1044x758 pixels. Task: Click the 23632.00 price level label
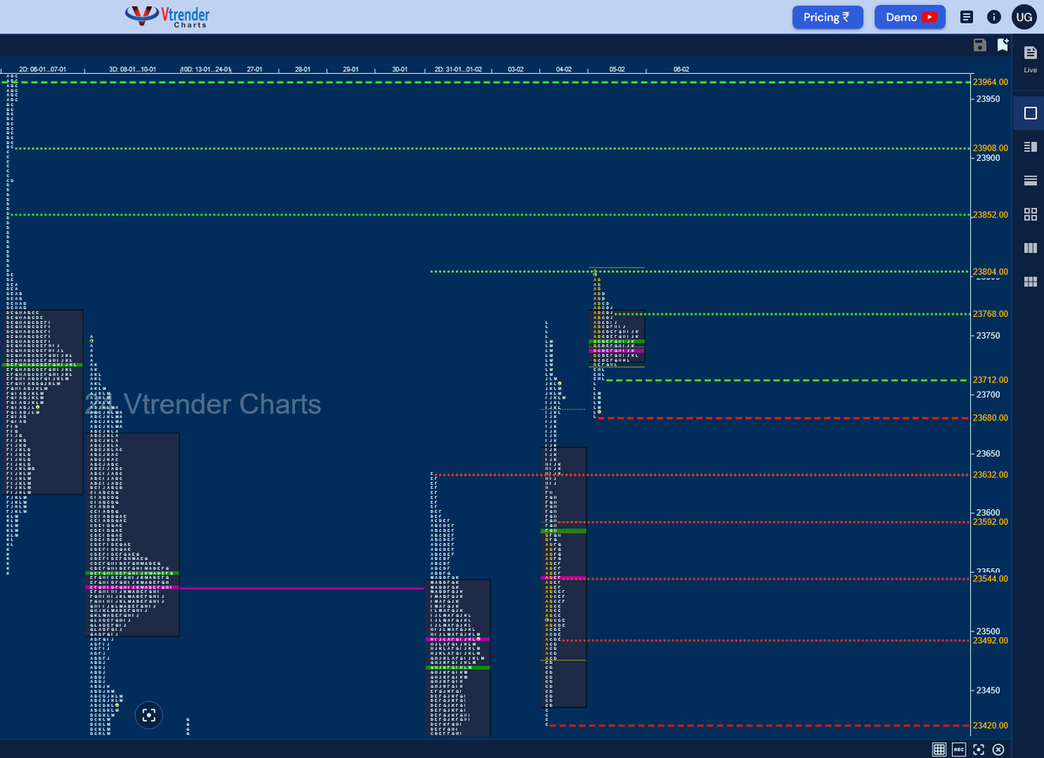[x=991, y=474]
